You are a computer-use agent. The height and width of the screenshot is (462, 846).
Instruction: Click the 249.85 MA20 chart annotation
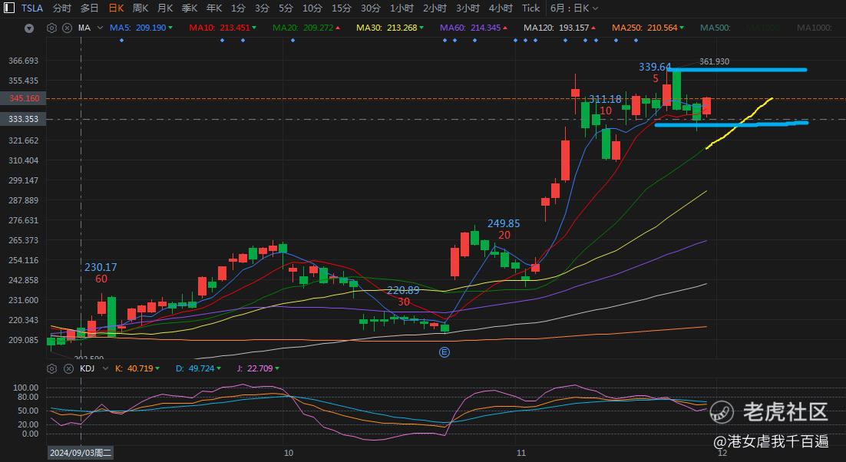[504, 223]
